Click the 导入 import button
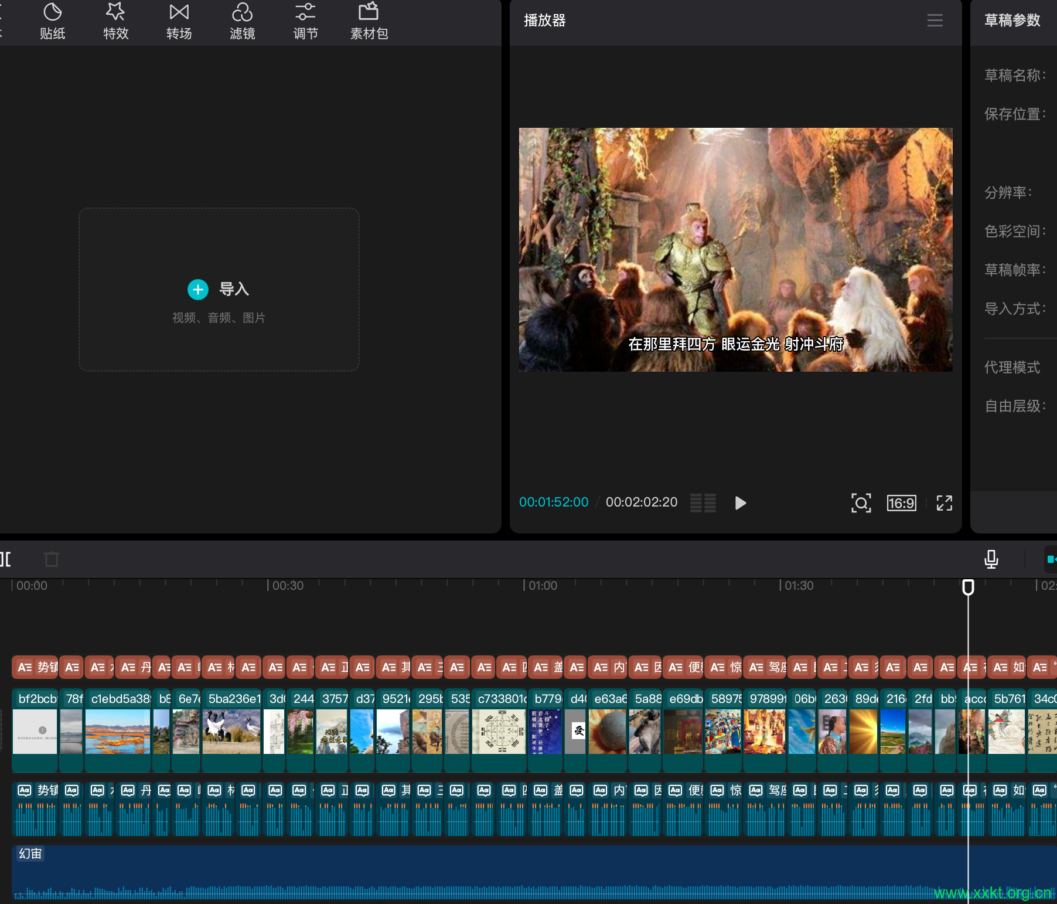This screenshot has height=904, width=1057. 219,289
